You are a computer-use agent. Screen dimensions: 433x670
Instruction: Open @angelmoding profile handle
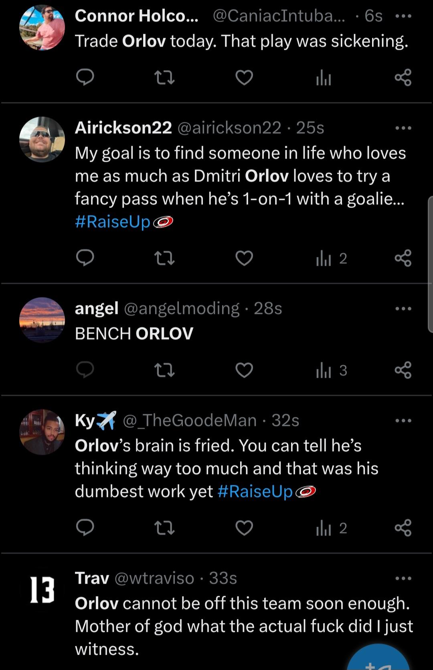point(182,308)
